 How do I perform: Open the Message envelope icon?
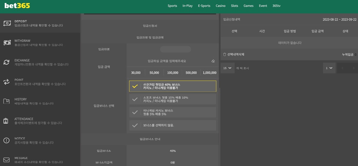point(7,160)
